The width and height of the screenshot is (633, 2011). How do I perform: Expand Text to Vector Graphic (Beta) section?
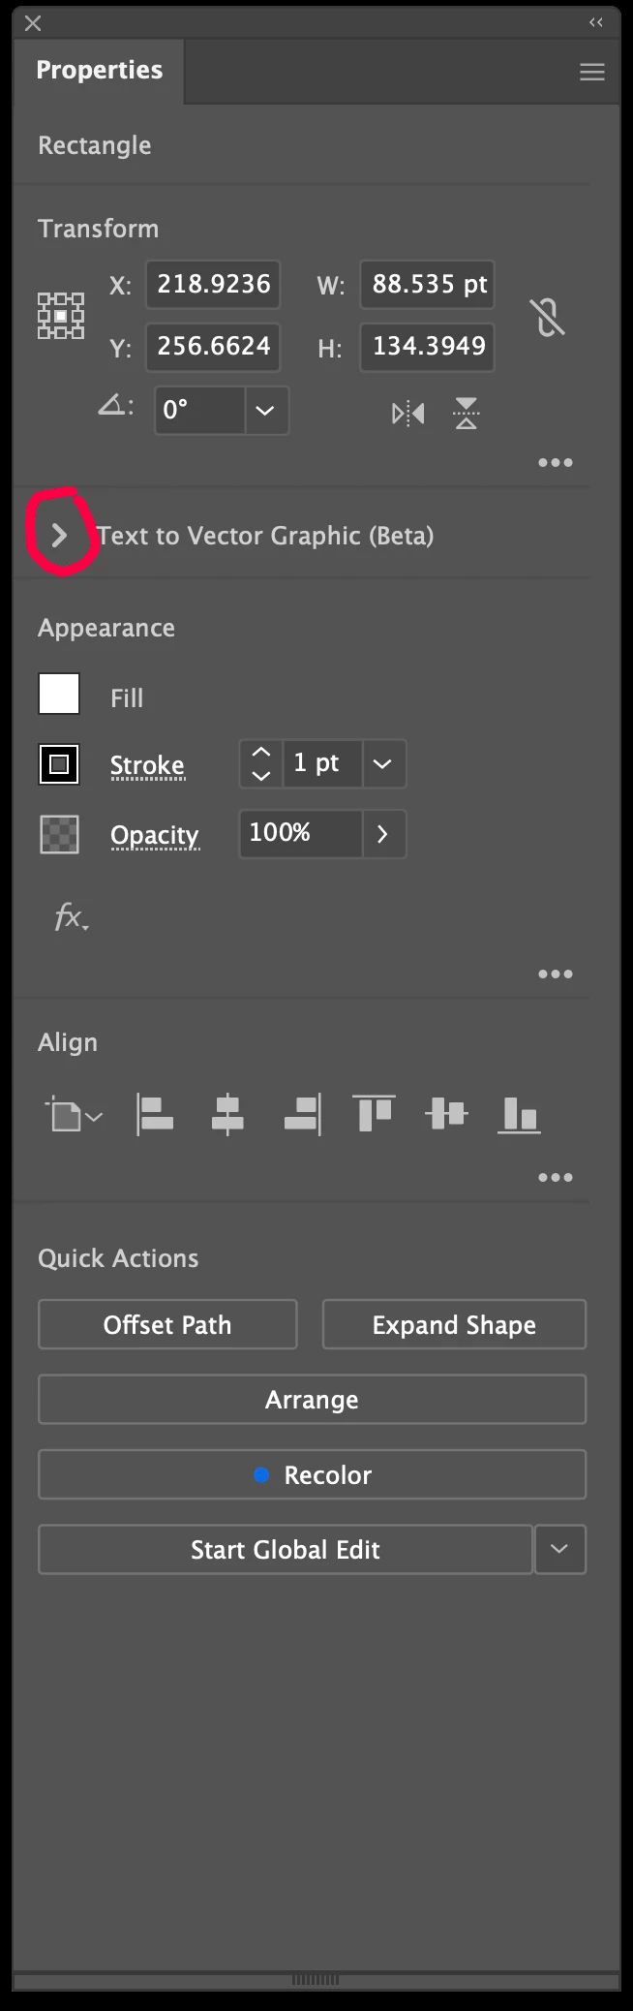pos(59,535)
